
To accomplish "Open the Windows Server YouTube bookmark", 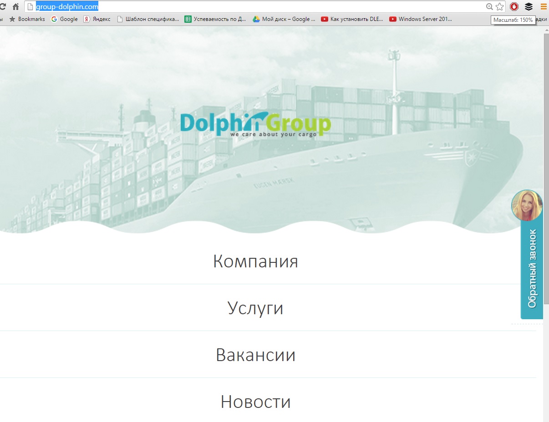I will [420, 19].
